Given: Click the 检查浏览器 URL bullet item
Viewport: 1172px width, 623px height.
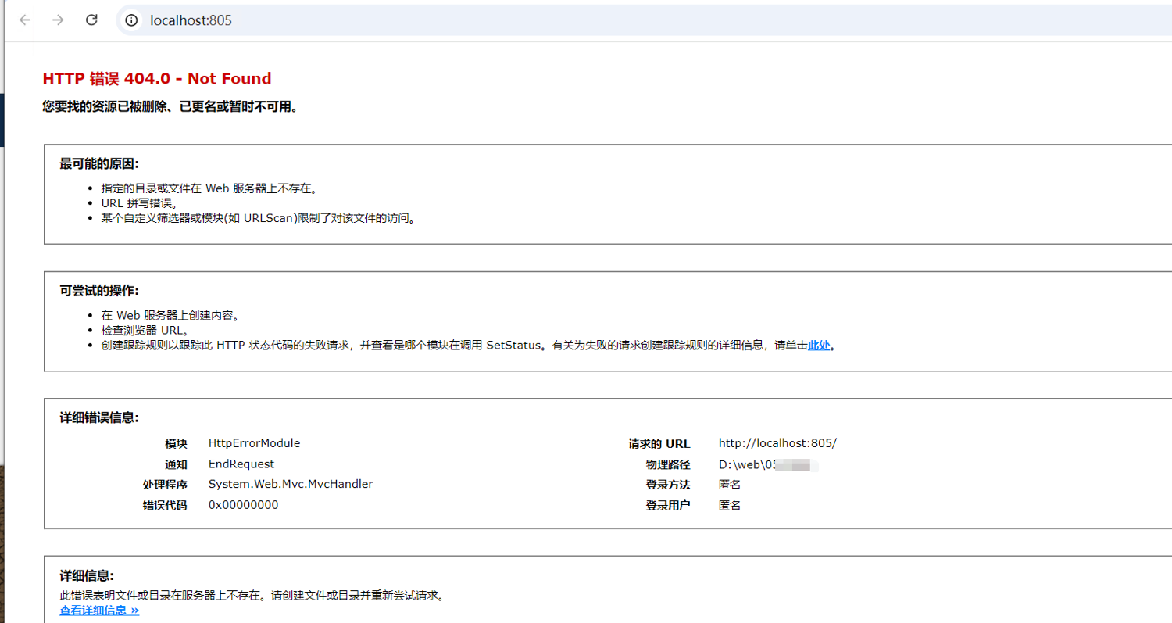Looking at the screenshot, I should 145,331.
